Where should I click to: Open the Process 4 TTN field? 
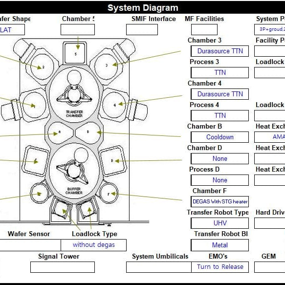tap(220, 115)
